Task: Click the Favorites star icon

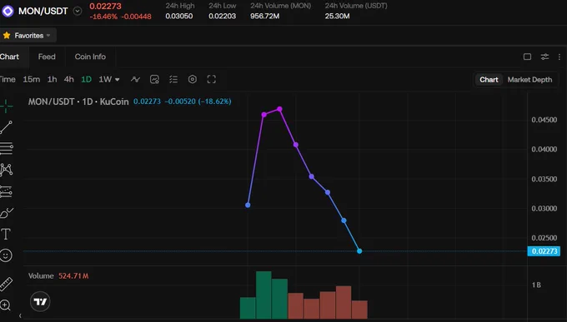Action: [7, 36]
